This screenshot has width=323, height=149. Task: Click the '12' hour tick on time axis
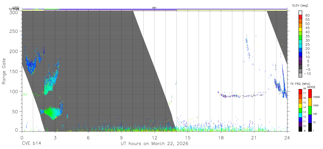154,137
